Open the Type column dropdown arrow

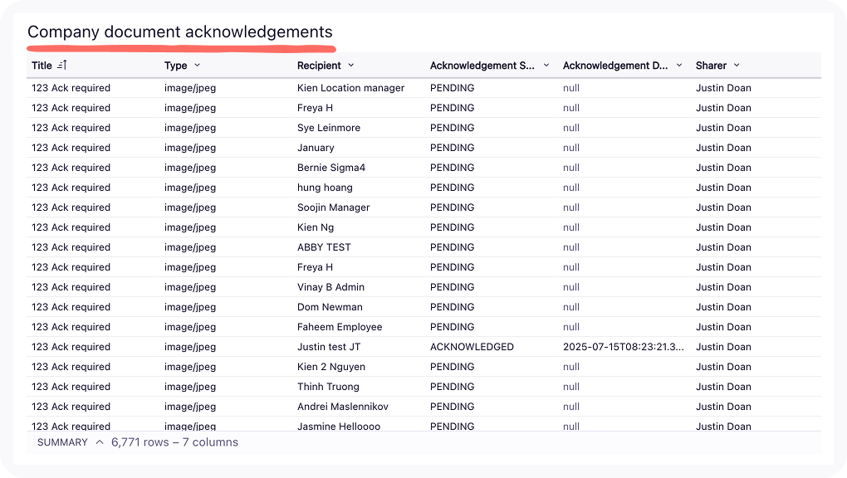[x=197, y=66]
